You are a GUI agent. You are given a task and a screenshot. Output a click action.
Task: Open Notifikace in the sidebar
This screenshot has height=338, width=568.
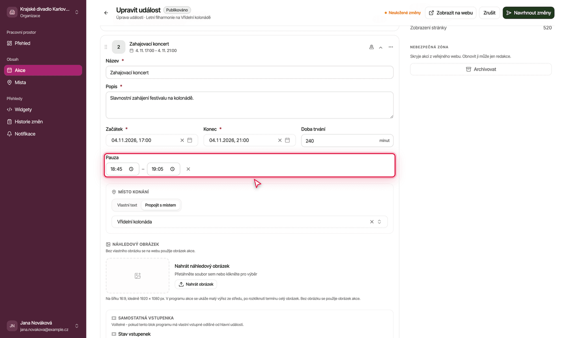[x=43, y=134]
